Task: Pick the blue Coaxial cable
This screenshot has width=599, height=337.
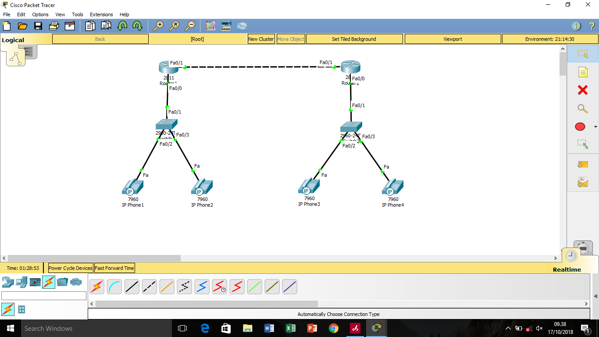Action: 202,287
